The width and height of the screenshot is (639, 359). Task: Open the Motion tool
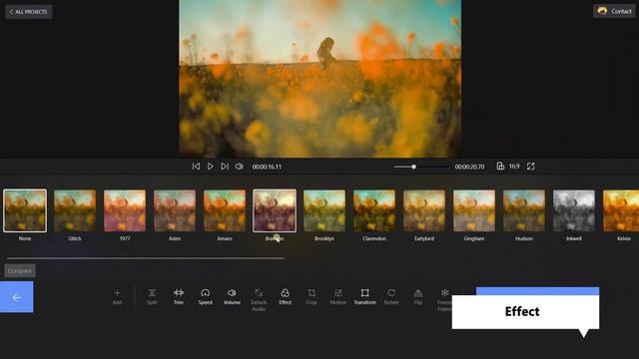pyautogui.click(x=338, y=297)
